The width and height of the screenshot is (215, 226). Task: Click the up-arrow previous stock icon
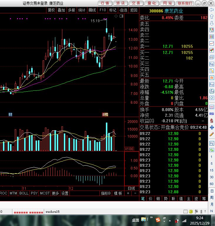tap(211, 17)
